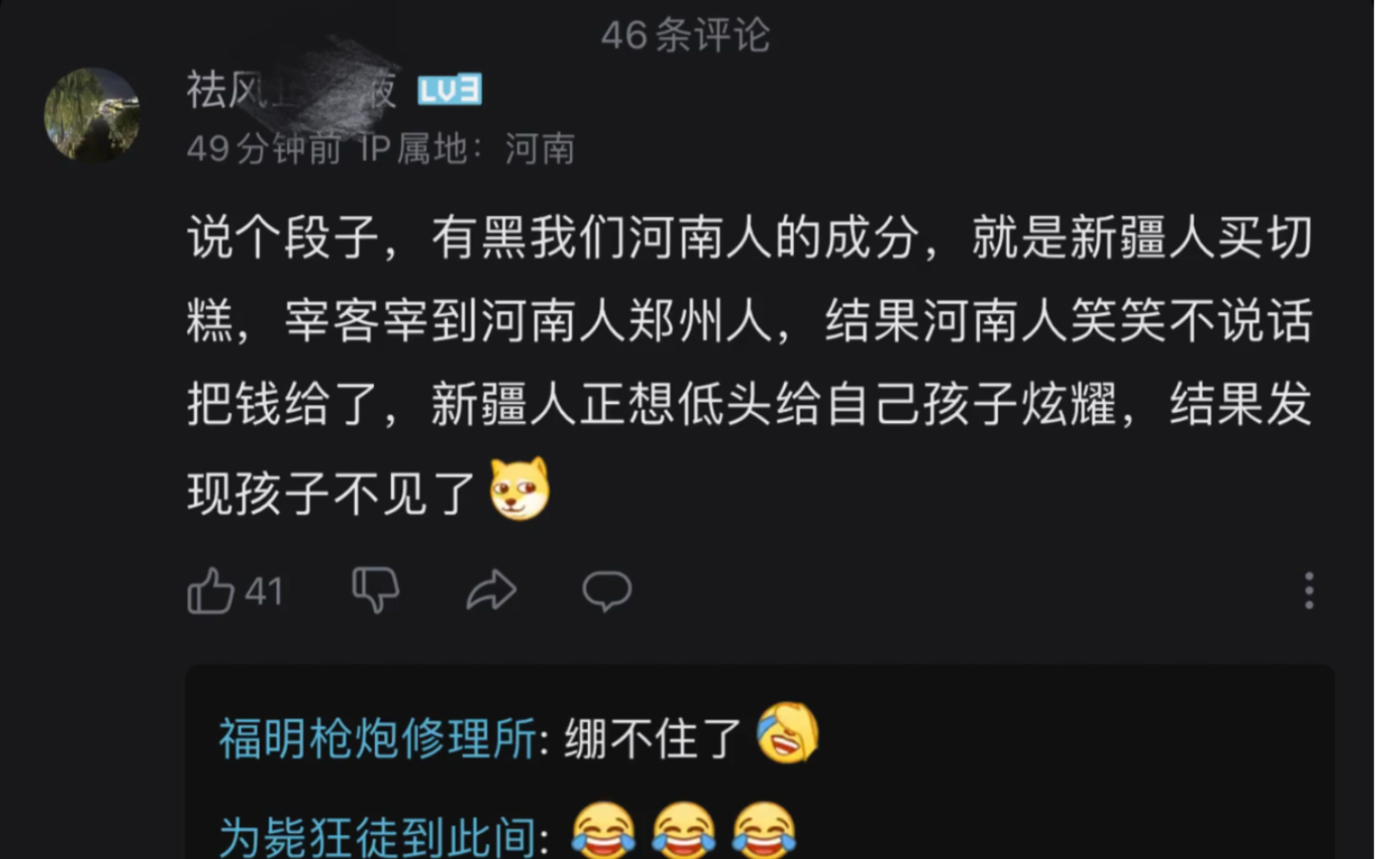
Task: Tap the facepalm laughing emoji in reply
Action: [788, 733]
